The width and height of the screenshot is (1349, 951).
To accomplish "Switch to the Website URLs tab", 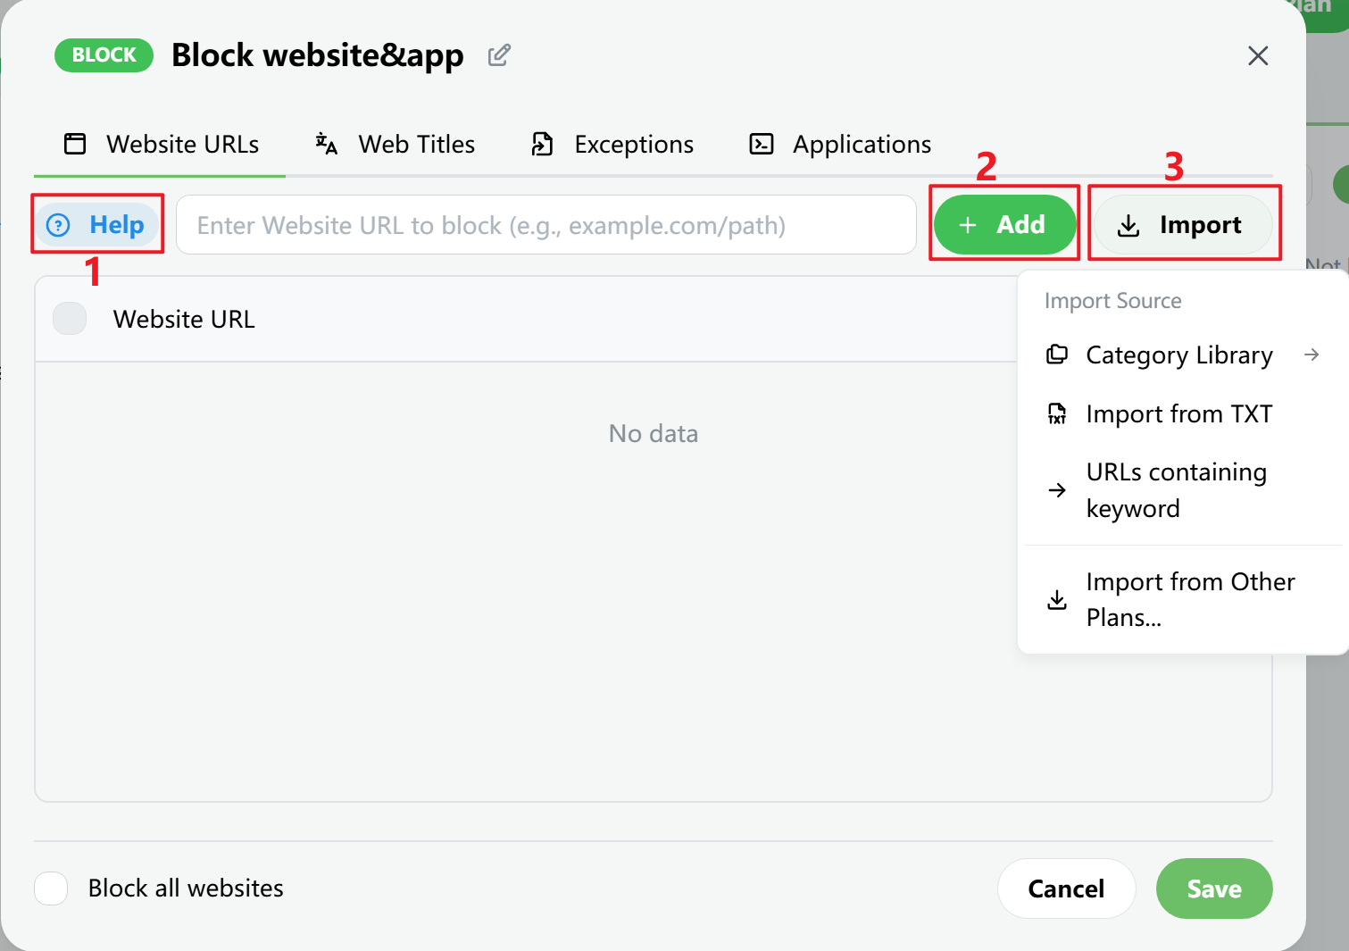I will pos(161,145).
